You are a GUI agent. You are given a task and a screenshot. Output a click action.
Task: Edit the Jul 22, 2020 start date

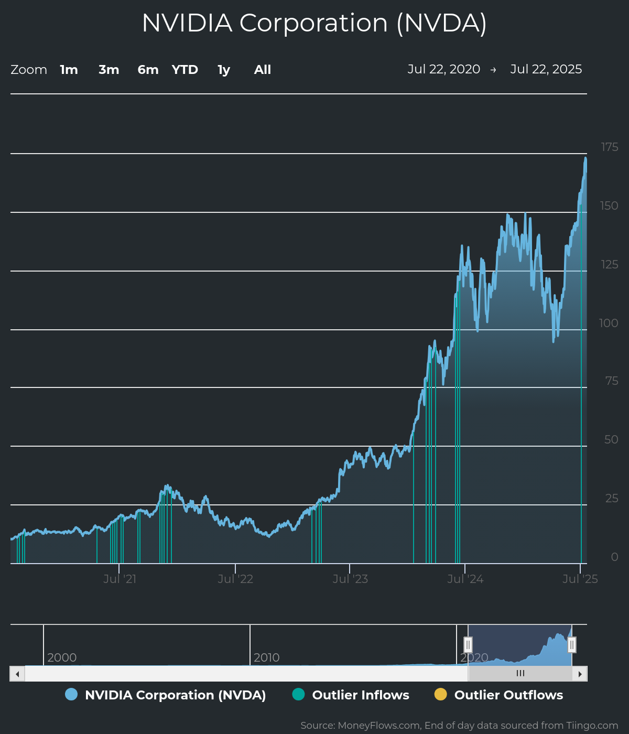point(444,69)
